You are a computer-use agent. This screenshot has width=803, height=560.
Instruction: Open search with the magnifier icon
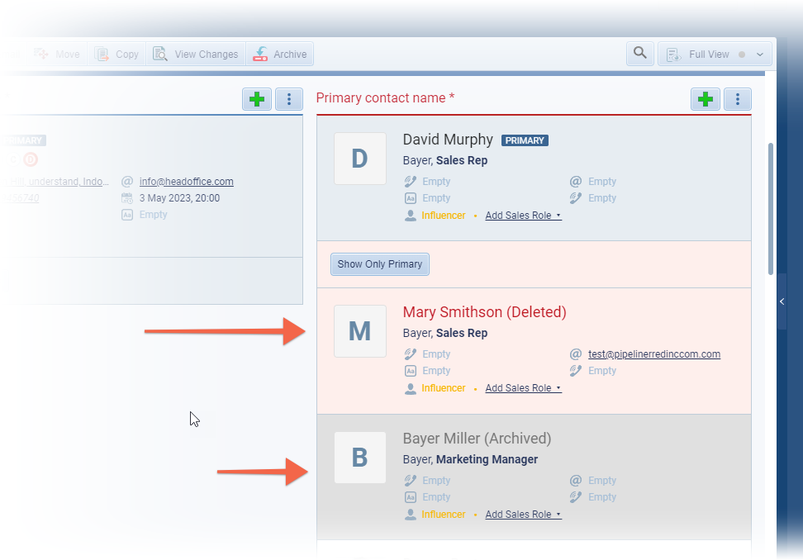point(639,53)
